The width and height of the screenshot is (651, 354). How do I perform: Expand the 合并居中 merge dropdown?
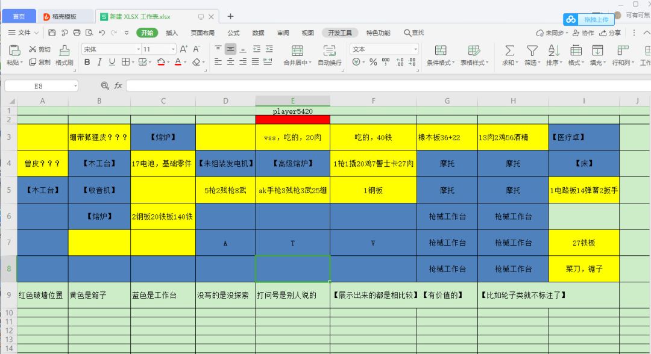(x=310, y=63)
